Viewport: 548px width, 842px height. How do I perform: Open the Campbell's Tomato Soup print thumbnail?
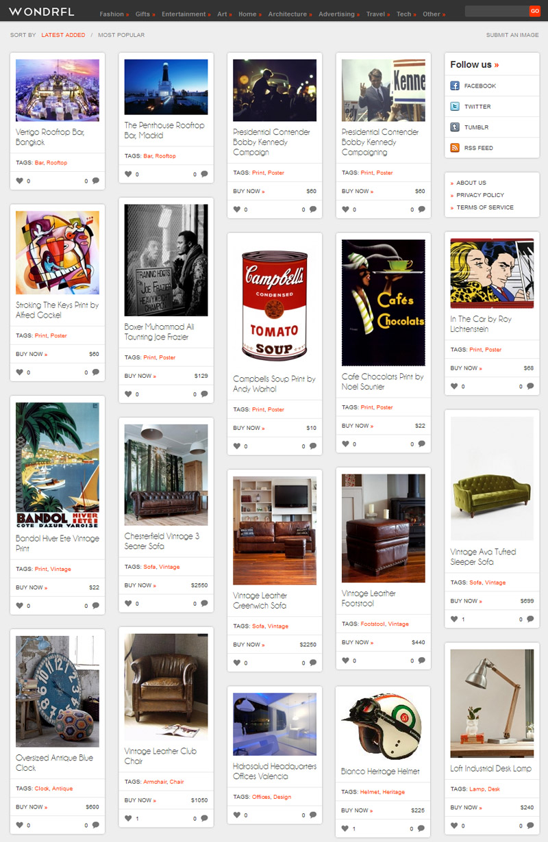pyautogui.click(x=275, y=303)
